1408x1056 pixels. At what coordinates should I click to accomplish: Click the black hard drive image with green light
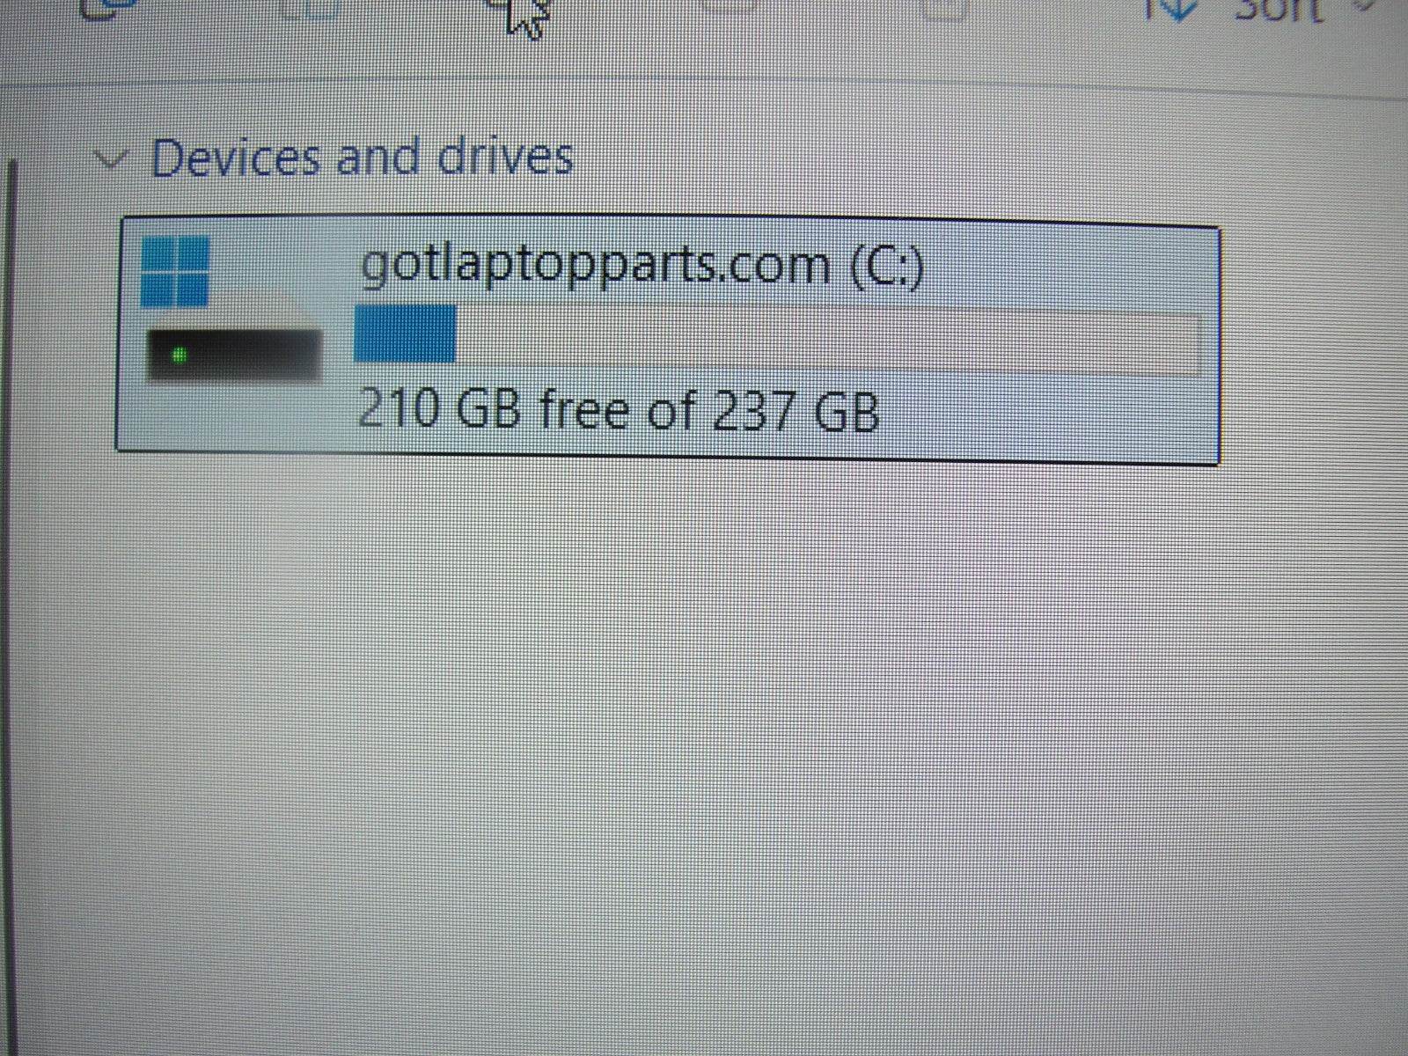[232, 355]
